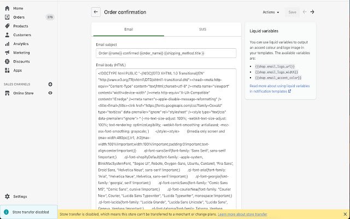Open Home in the sidebar
This screenshot has width=350, height=219.
(x=18, y=8)
